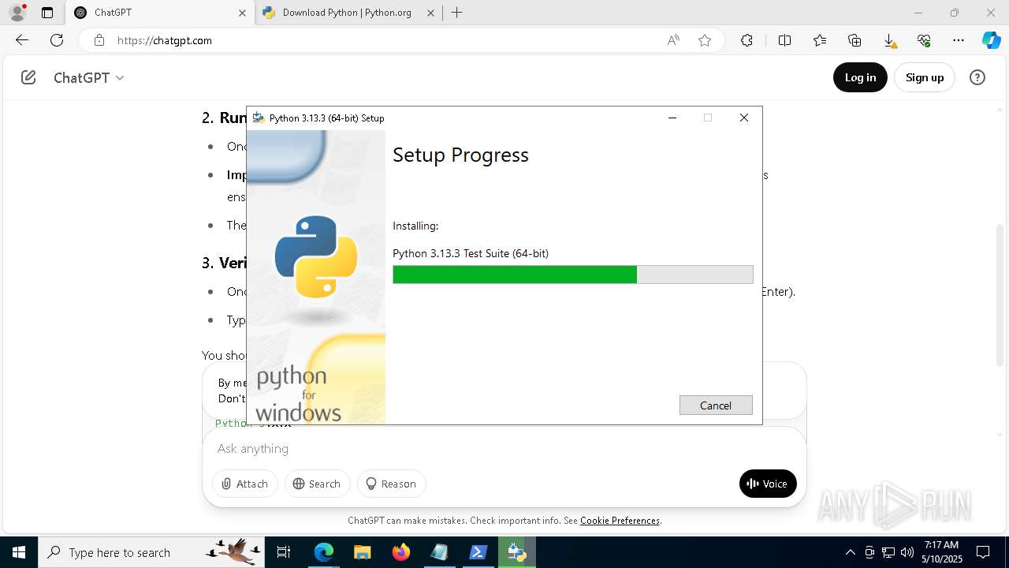
Task: Open browser Extensions menu
Action: point(747,40)
